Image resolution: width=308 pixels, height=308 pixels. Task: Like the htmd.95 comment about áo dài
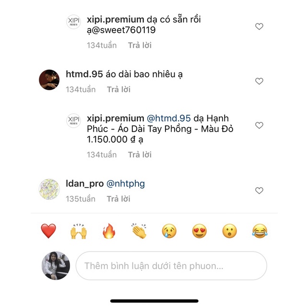tap(259, 81)
